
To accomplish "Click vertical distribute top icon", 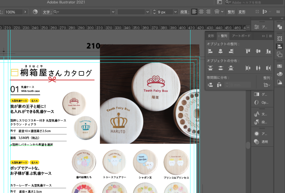I will point(210,68).
